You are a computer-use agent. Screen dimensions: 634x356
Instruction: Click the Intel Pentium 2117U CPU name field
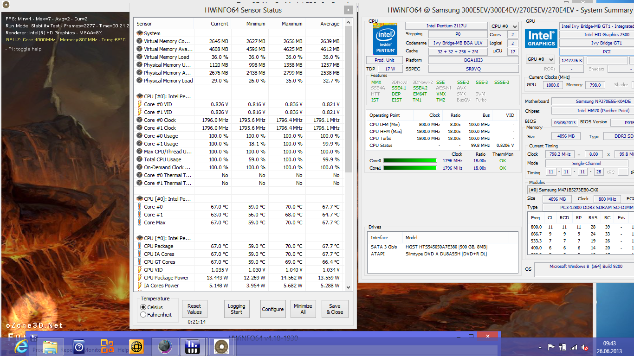pos(446,26)
